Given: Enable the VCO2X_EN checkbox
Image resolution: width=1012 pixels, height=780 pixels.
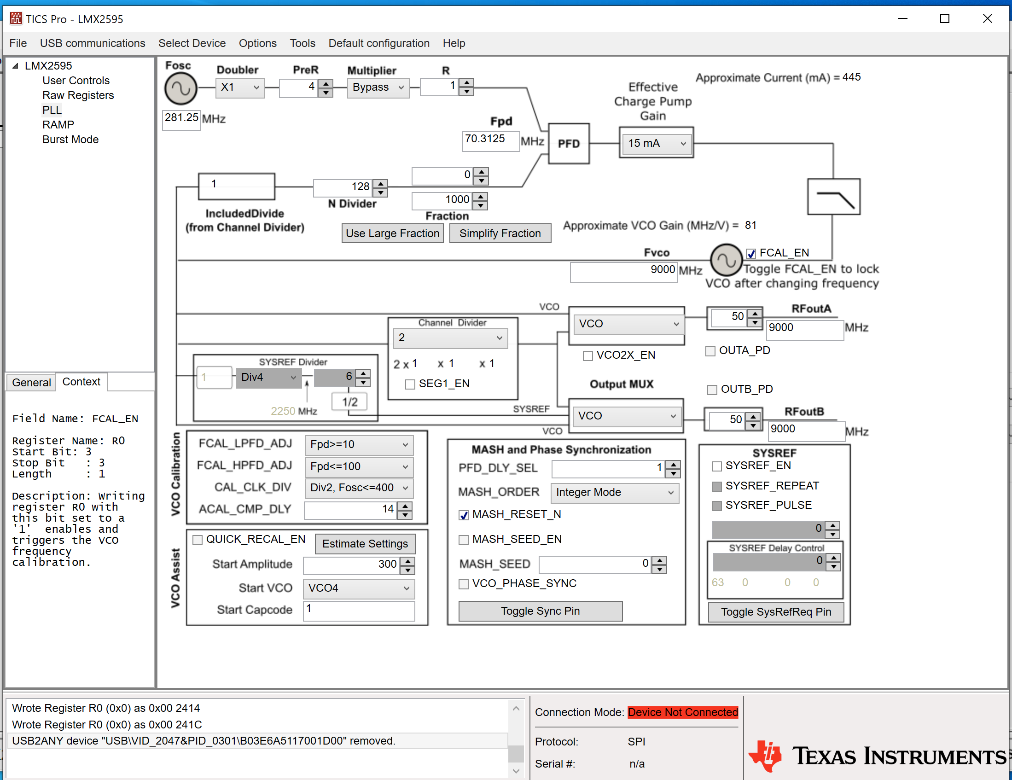Looking at the screenshot, I should (588, 355).
